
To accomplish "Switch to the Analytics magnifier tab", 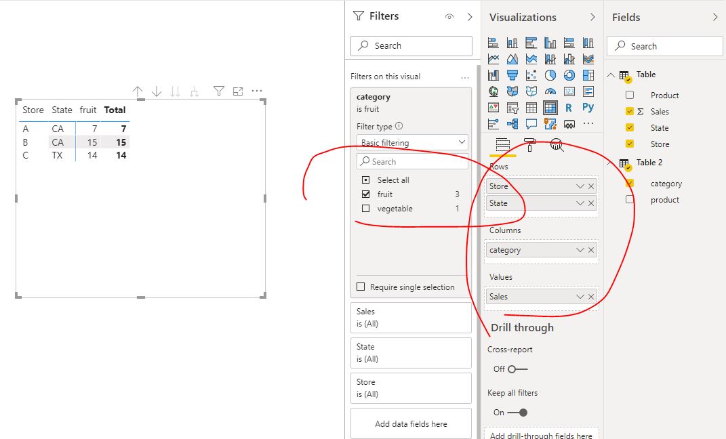I will coord(557,145).
